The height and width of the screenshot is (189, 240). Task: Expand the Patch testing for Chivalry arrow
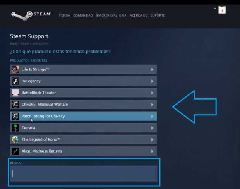(x=152, y=116)
